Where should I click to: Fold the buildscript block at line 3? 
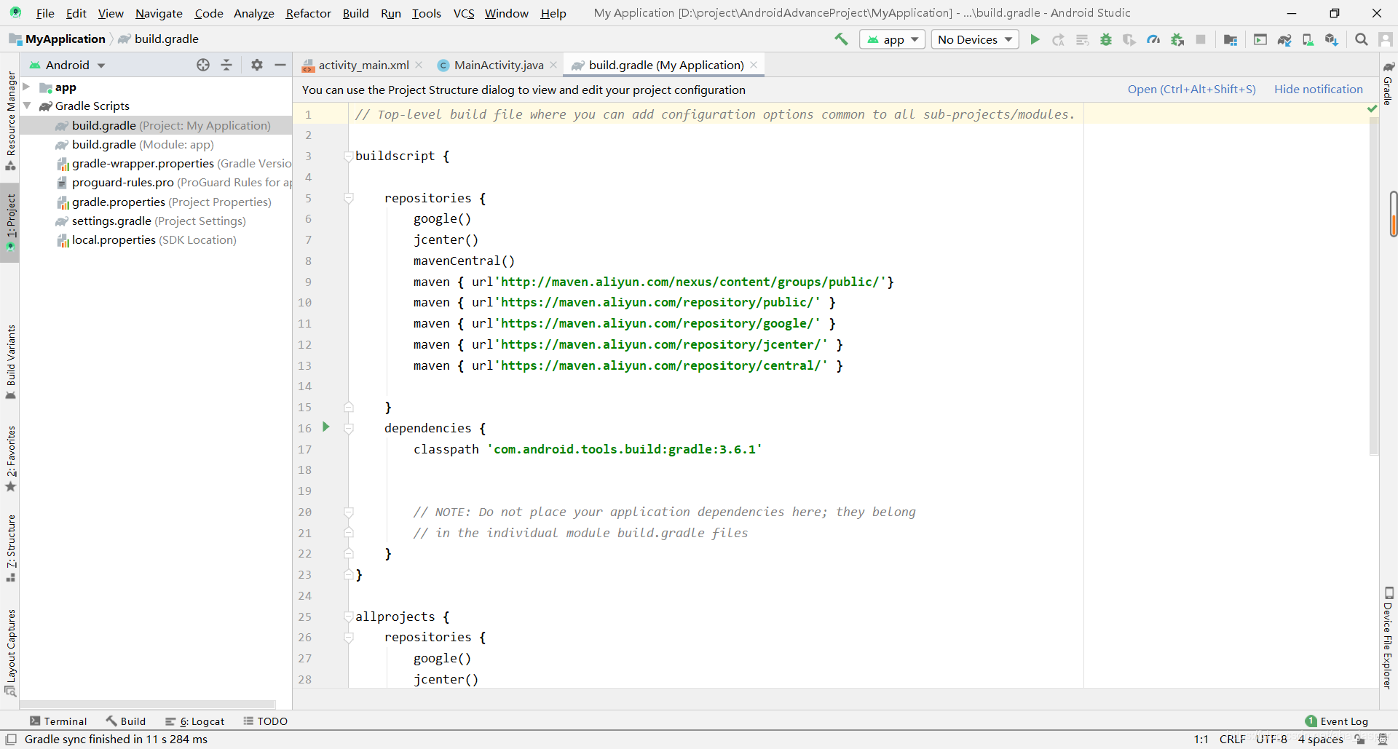point(349,156)
